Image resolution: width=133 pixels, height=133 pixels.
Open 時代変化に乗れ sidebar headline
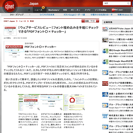(121, 115)
